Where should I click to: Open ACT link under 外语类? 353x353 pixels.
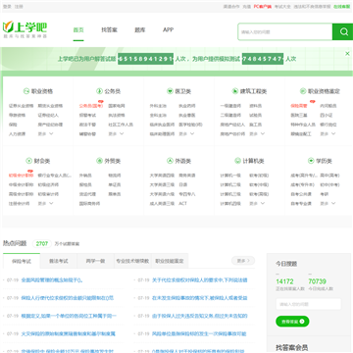(x=182, y=203)
